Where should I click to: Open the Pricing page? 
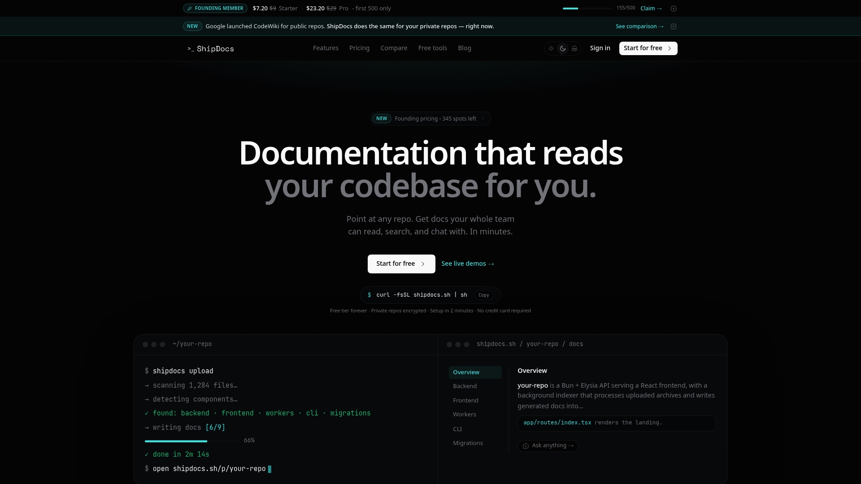[x=359, y=48]
